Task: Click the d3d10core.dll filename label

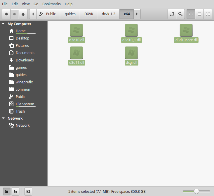Action: pos(186,40)
